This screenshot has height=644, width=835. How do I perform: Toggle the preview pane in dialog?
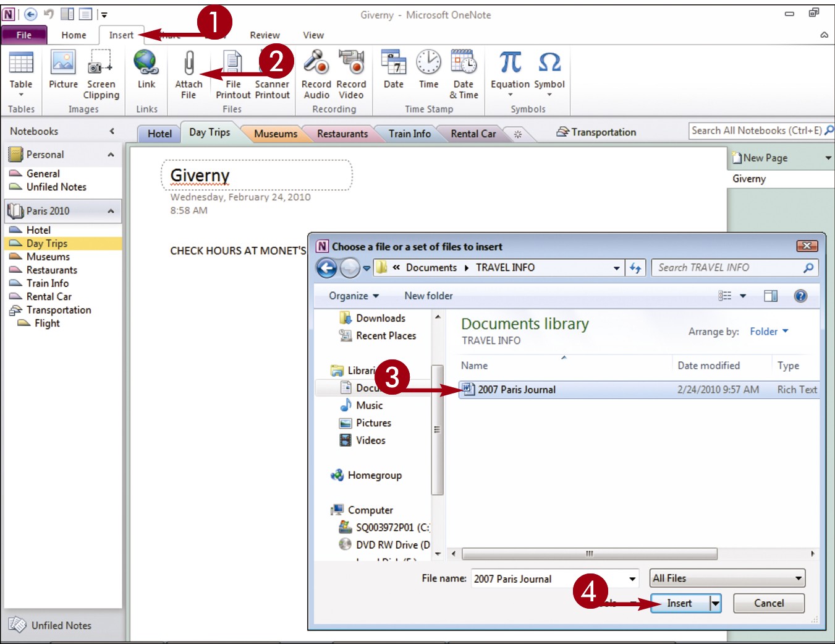[x=771, y=296]
